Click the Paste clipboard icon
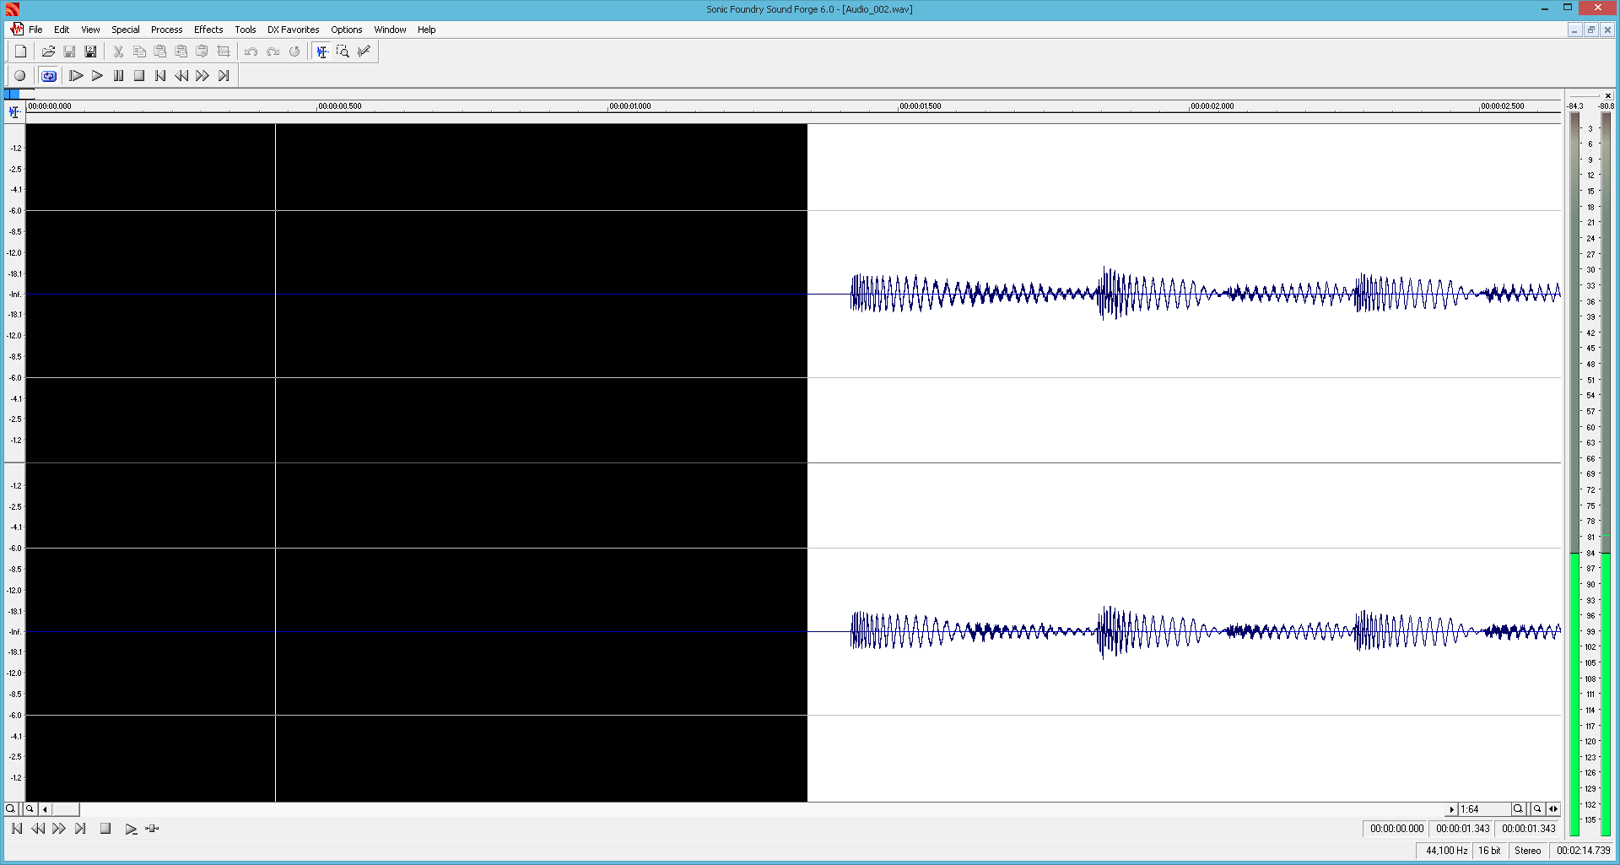1620x865 pixels. (160, 51)
